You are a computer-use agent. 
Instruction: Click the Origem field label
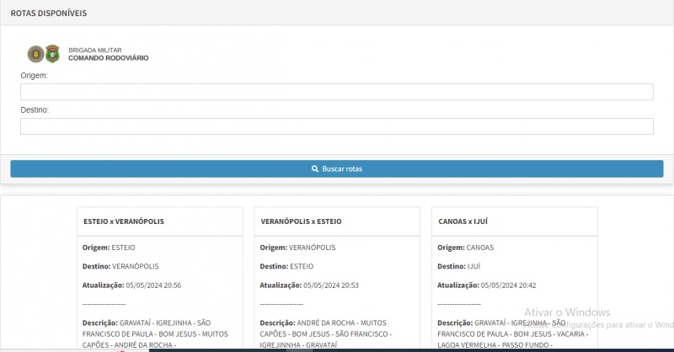(34, 75)
